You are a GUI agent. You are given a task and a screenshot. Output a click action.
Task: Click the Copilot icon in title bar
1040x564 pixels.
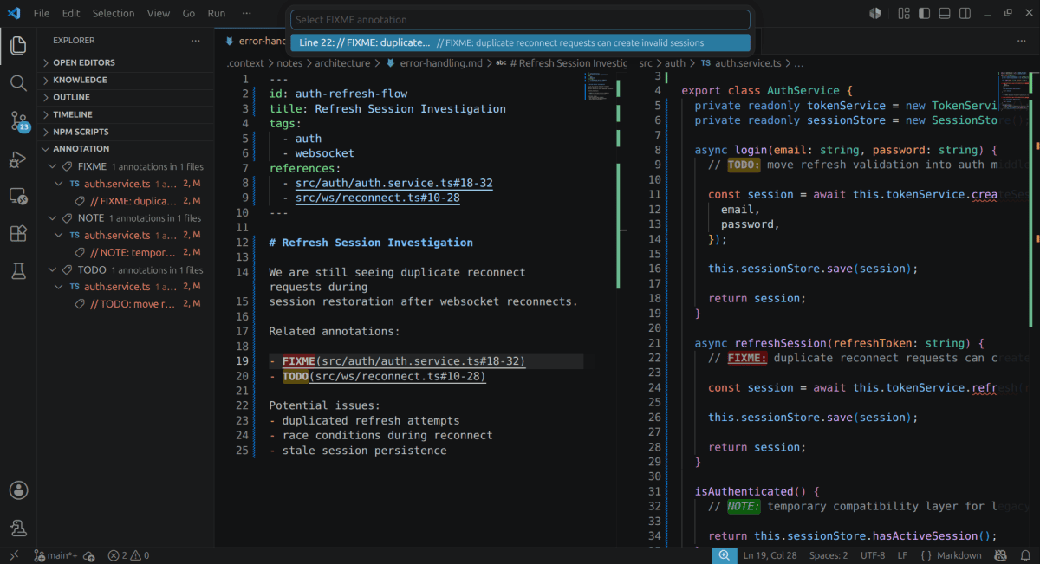click(875, 13)
